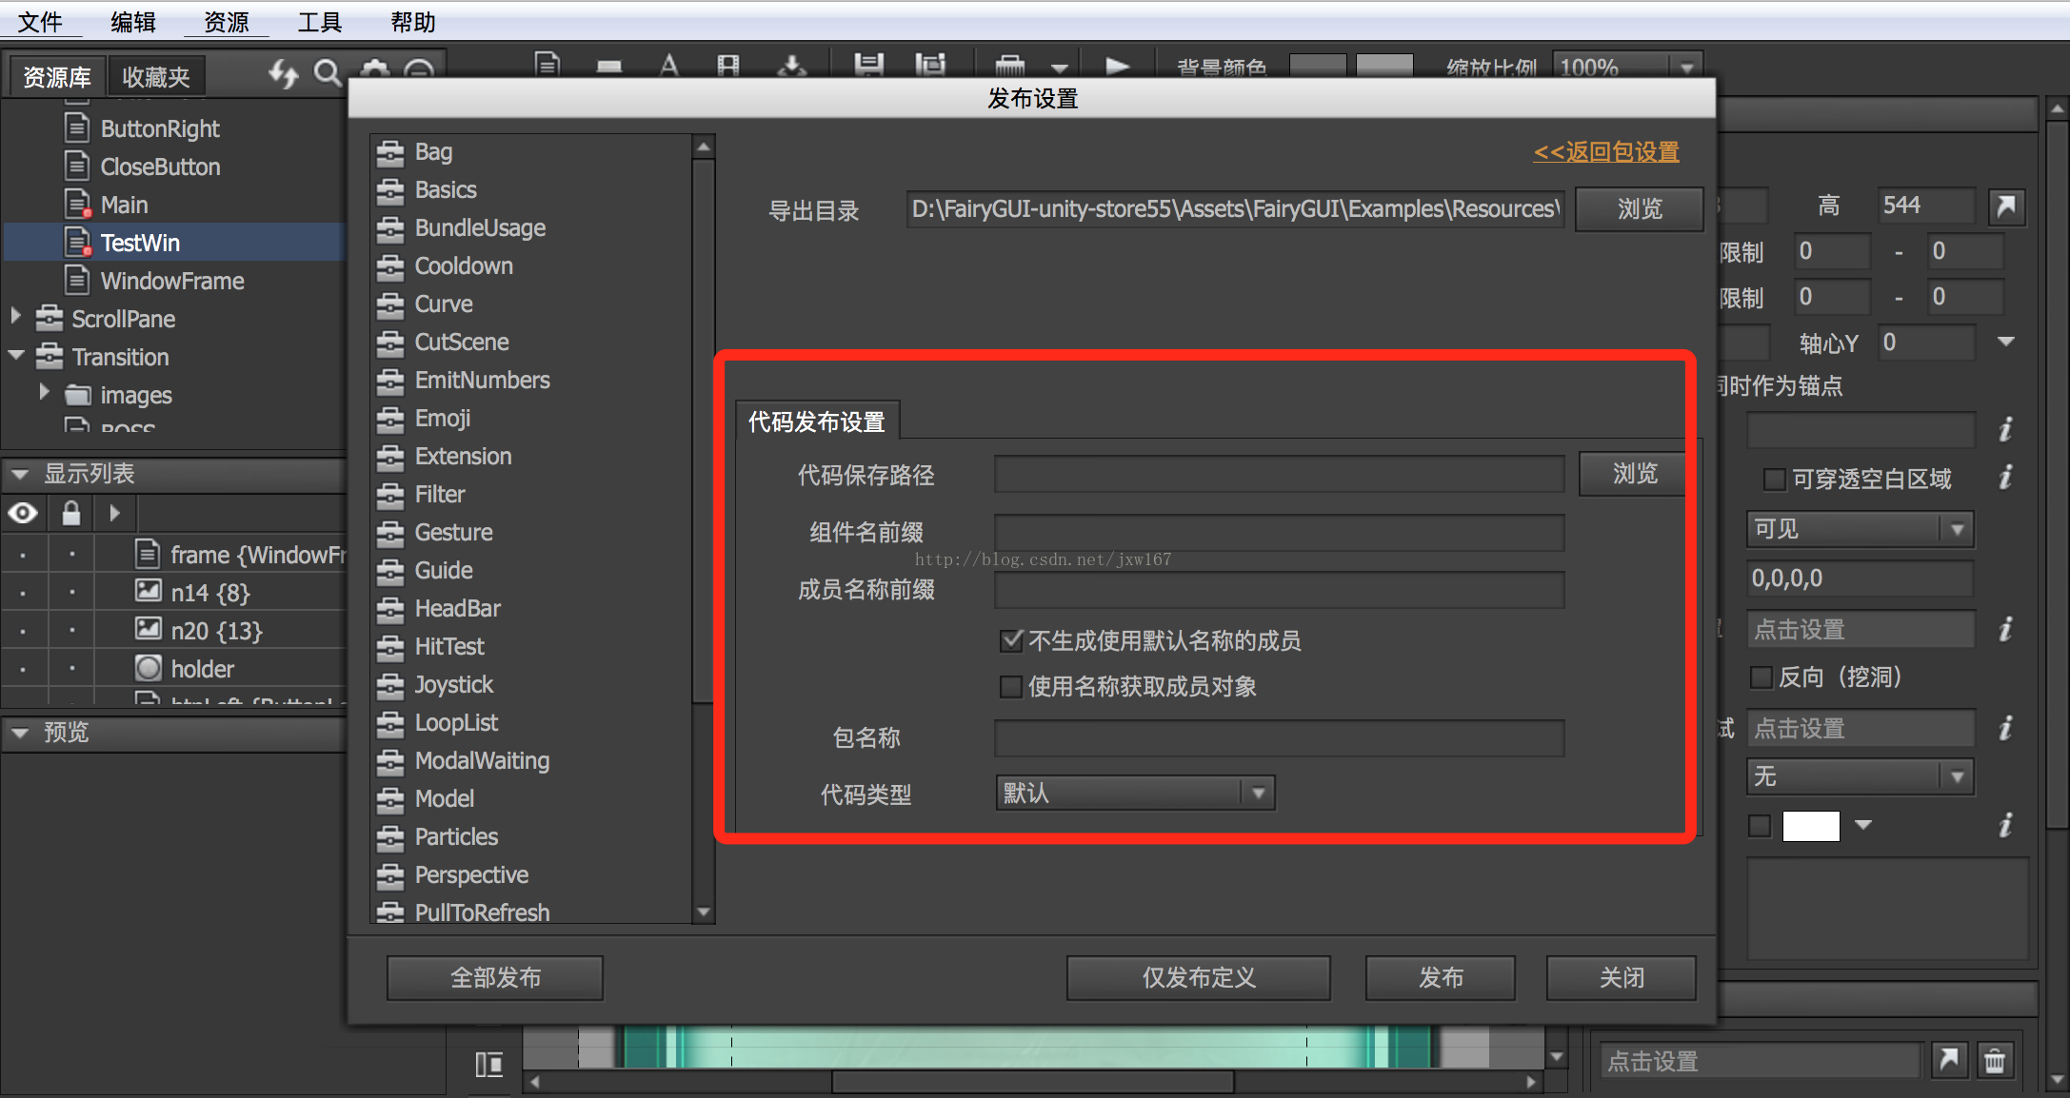Check the 可穿透空白区域 option
The width and height of the screenshot is (2070, 1098).
coord(1774,479)
